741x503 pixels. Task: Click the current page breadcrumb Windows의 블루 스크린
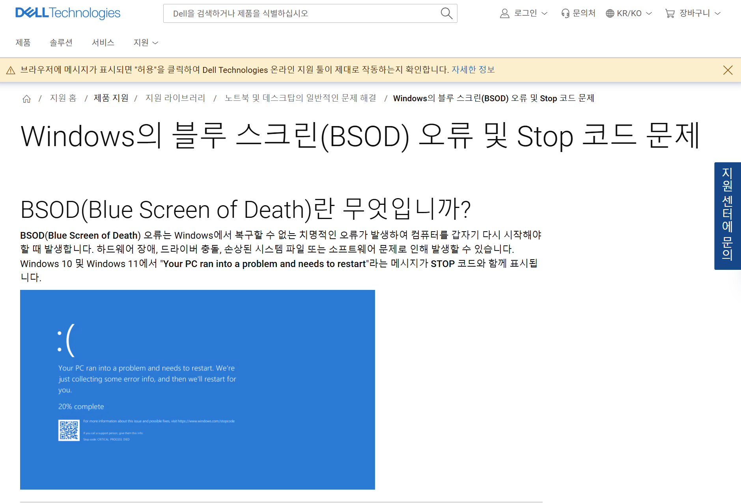pos(493,98)
